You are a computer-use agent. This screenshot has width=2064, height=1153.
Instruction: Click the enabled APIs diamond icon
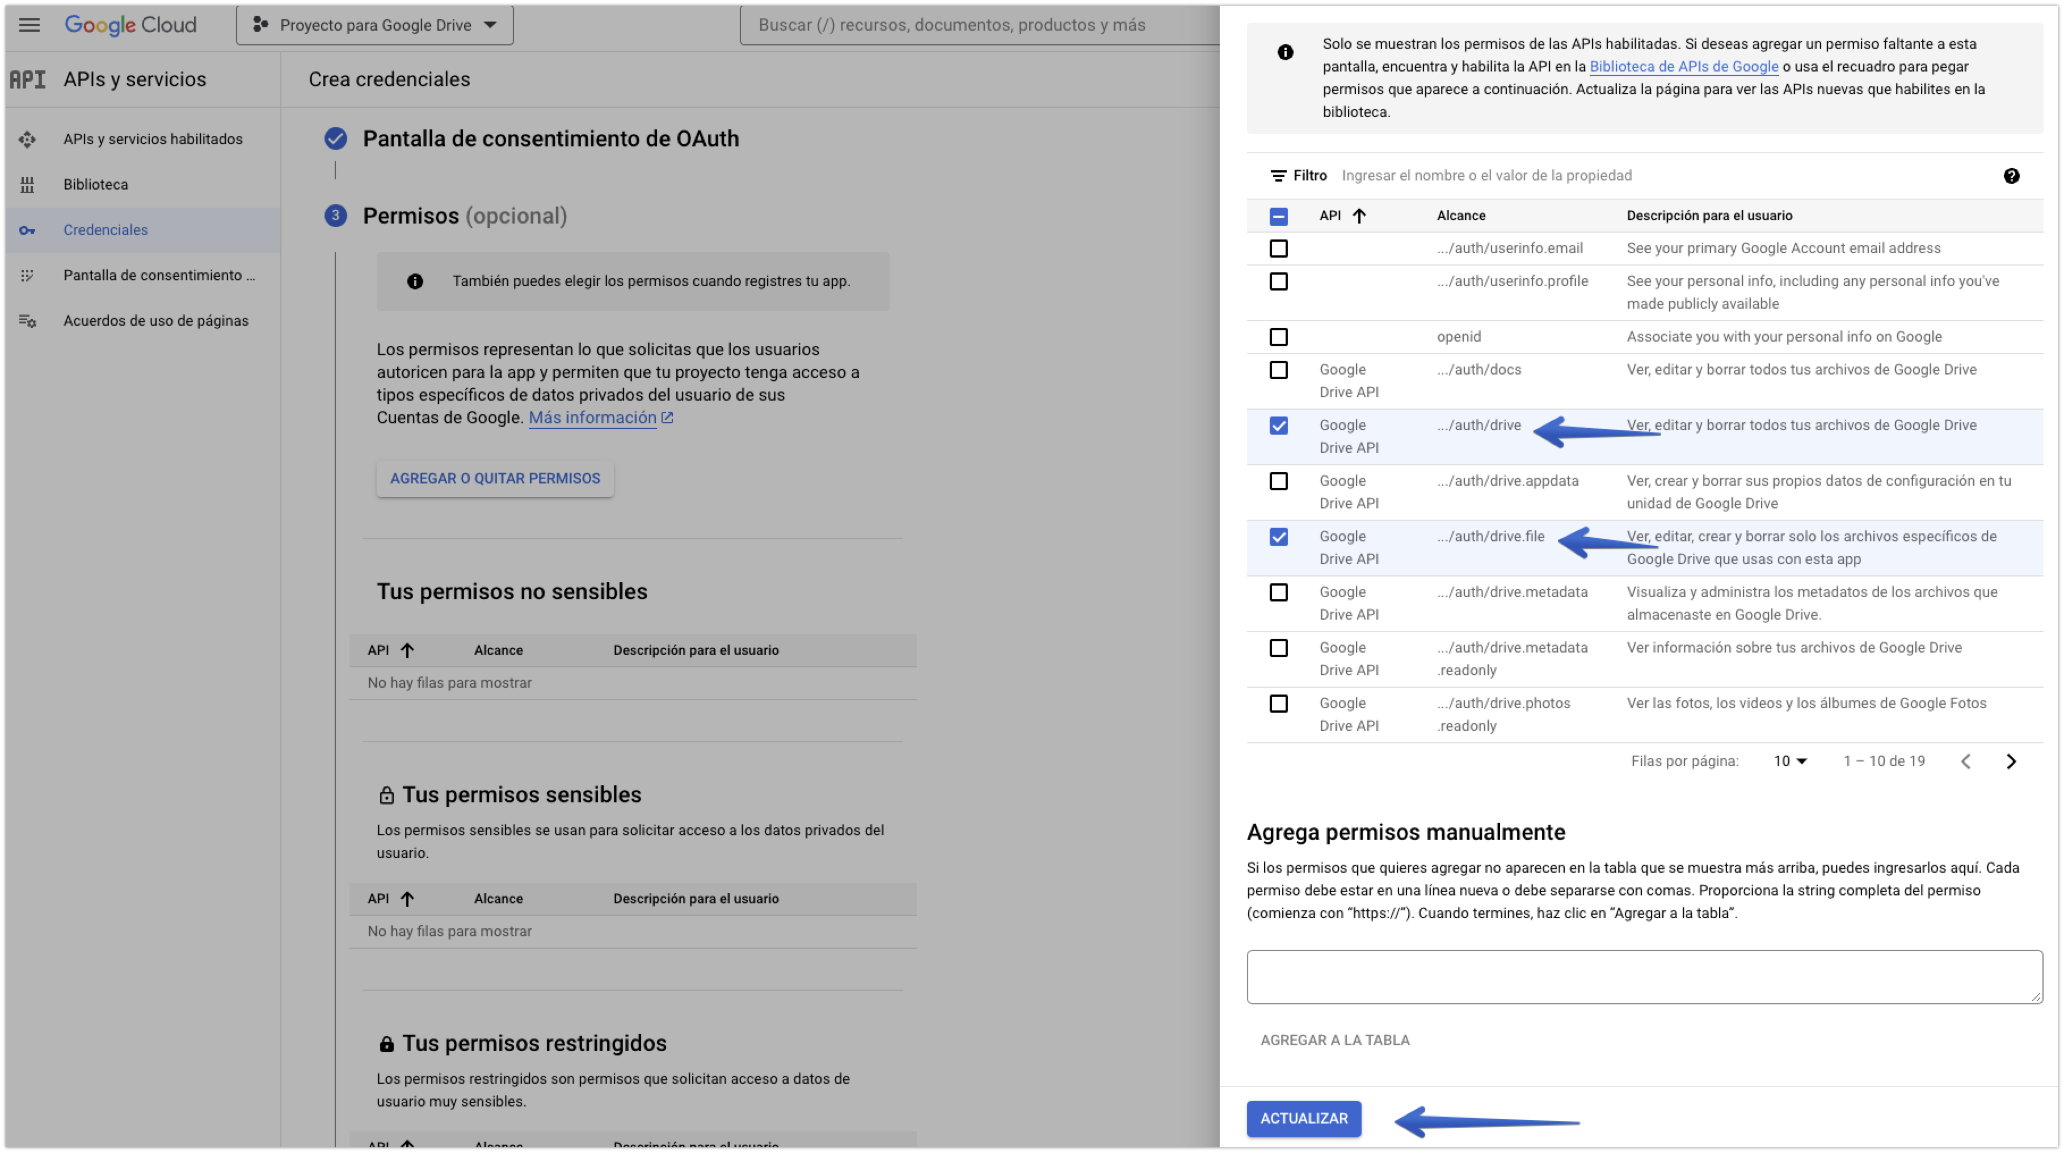(x=27, y=140)
